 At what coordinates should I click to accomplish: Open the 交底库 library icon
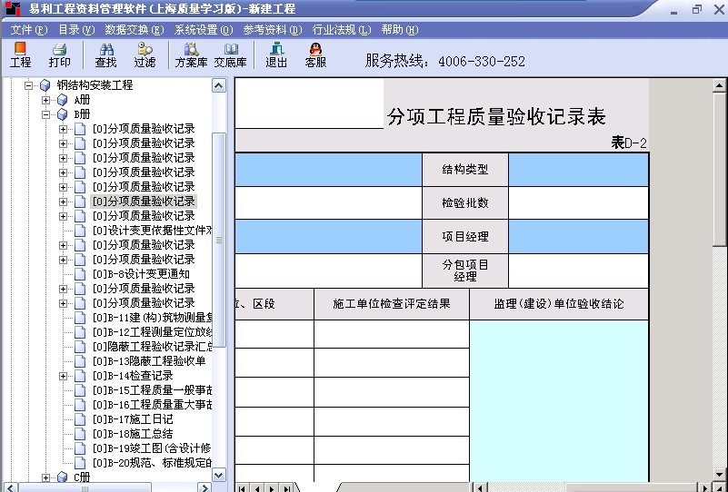pyautogui.click(x=230, y=54)
